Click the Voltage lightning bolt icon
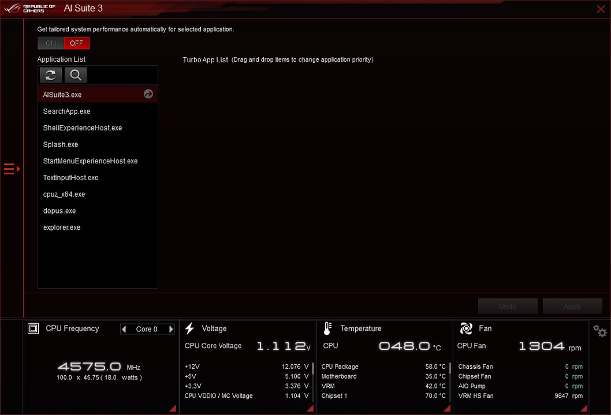The image size is (611, 415). coord(190,328)
